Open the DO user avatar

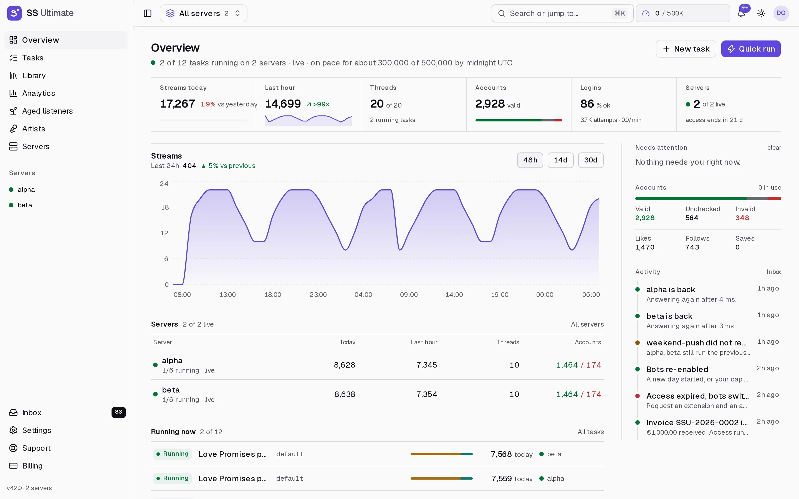[781, 13]
